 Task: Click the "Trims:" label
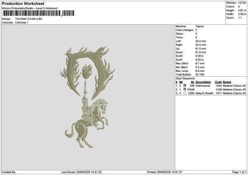pos(179,38)
